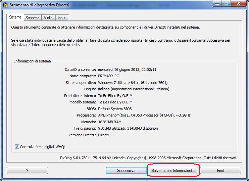Click the intro sentence starting Questo strumento consente
This screenshot has height=181, width=249.
click(106, 27)
